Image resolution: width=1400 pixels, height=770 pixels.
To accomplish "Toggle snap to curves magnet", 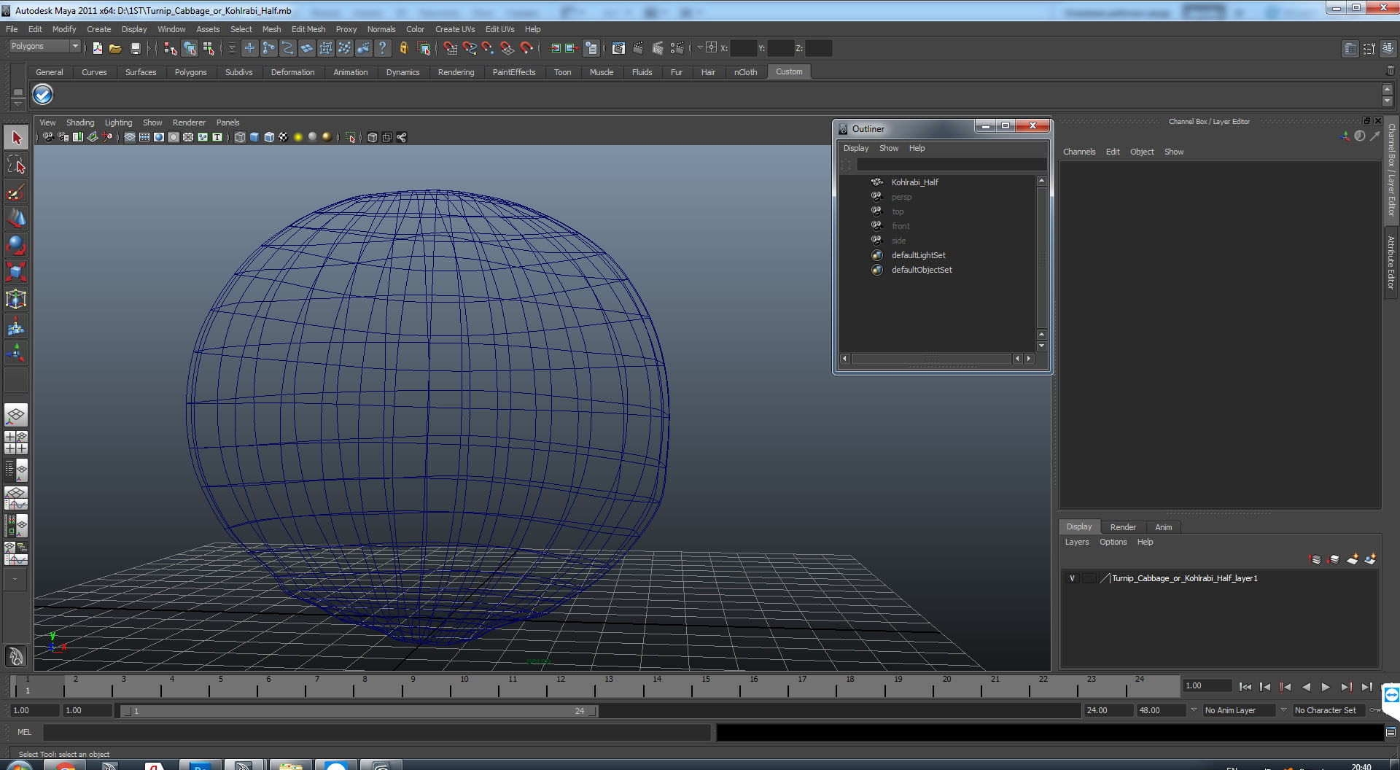I will [470, 48].
